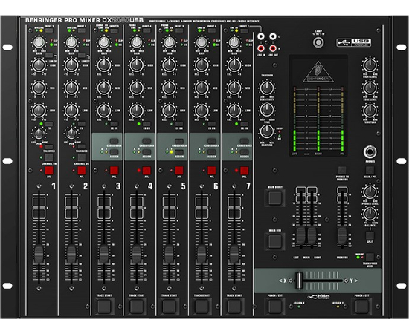Hit Track Start on channel 4
409x334 pixels.
click(137, 307)
